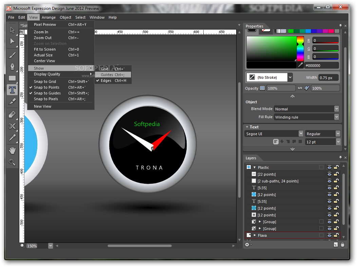Screen dimensions: 357x267
Task: Choose Pixel Preview menu item
Action: (x=61, y=24)
